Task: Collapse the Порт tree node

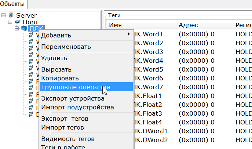Action: [10, 22]
